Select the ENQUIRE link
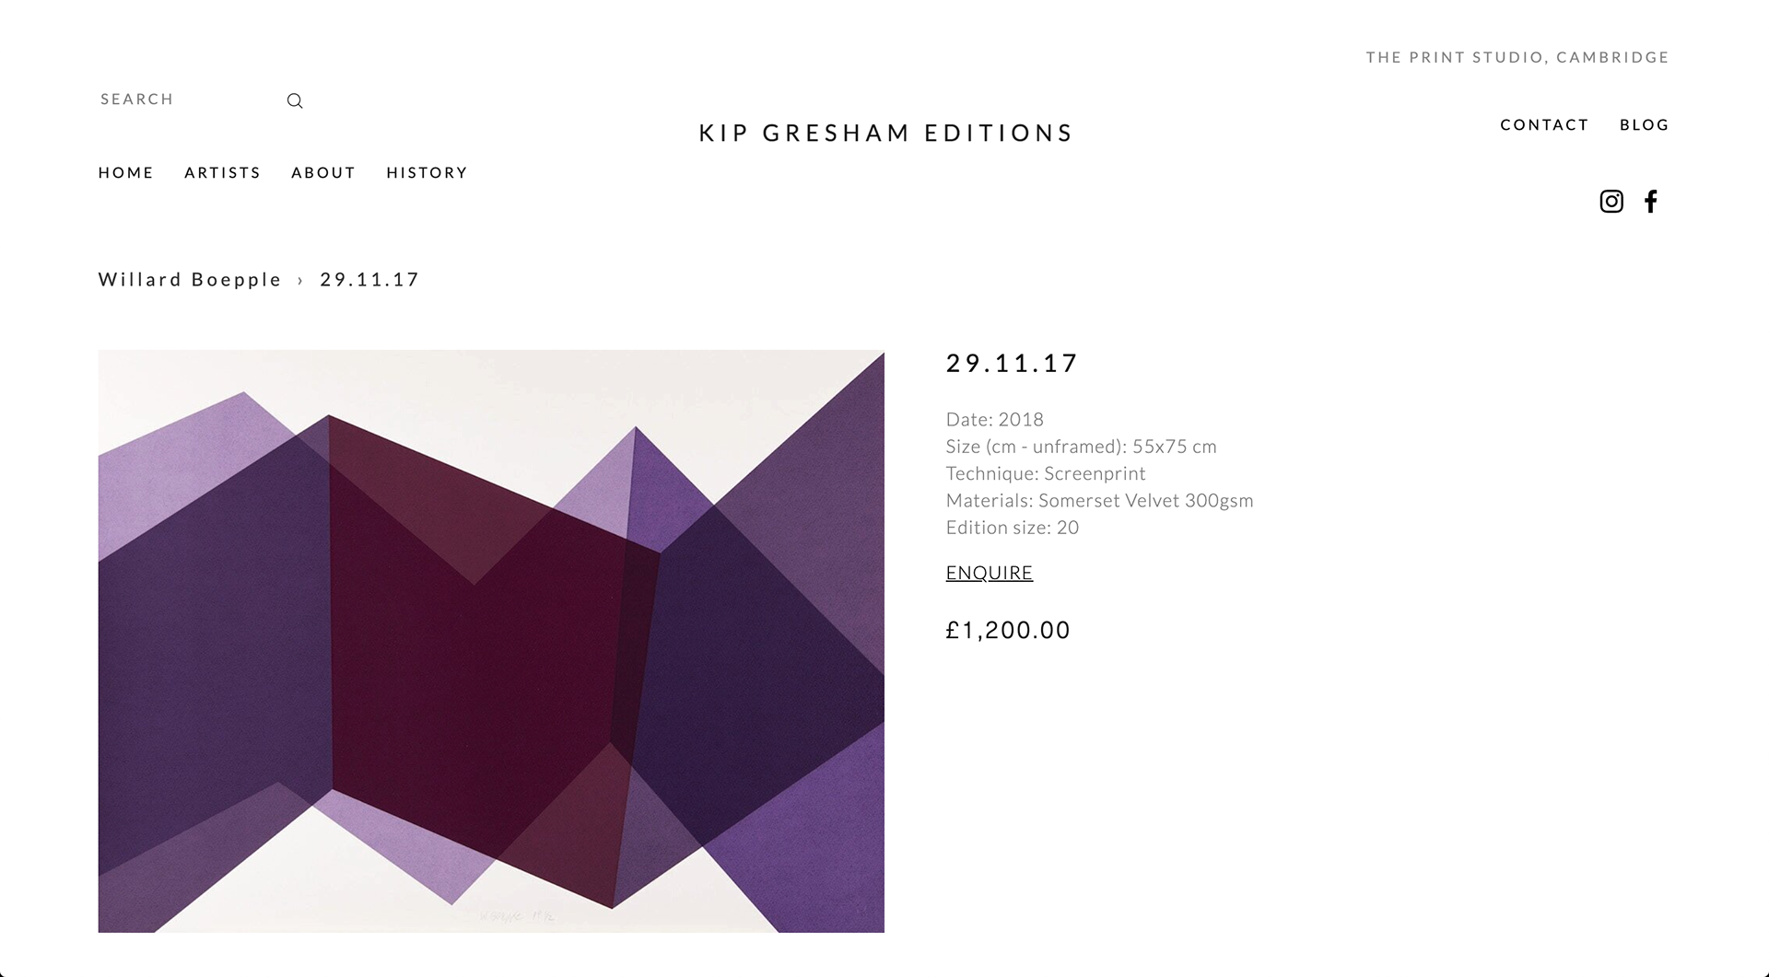 989,573
